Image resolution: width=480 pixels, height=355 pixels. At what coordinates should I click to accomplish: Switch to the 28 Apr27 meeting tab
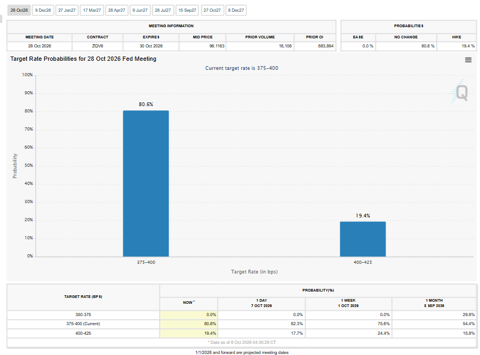tap(117, 10)
